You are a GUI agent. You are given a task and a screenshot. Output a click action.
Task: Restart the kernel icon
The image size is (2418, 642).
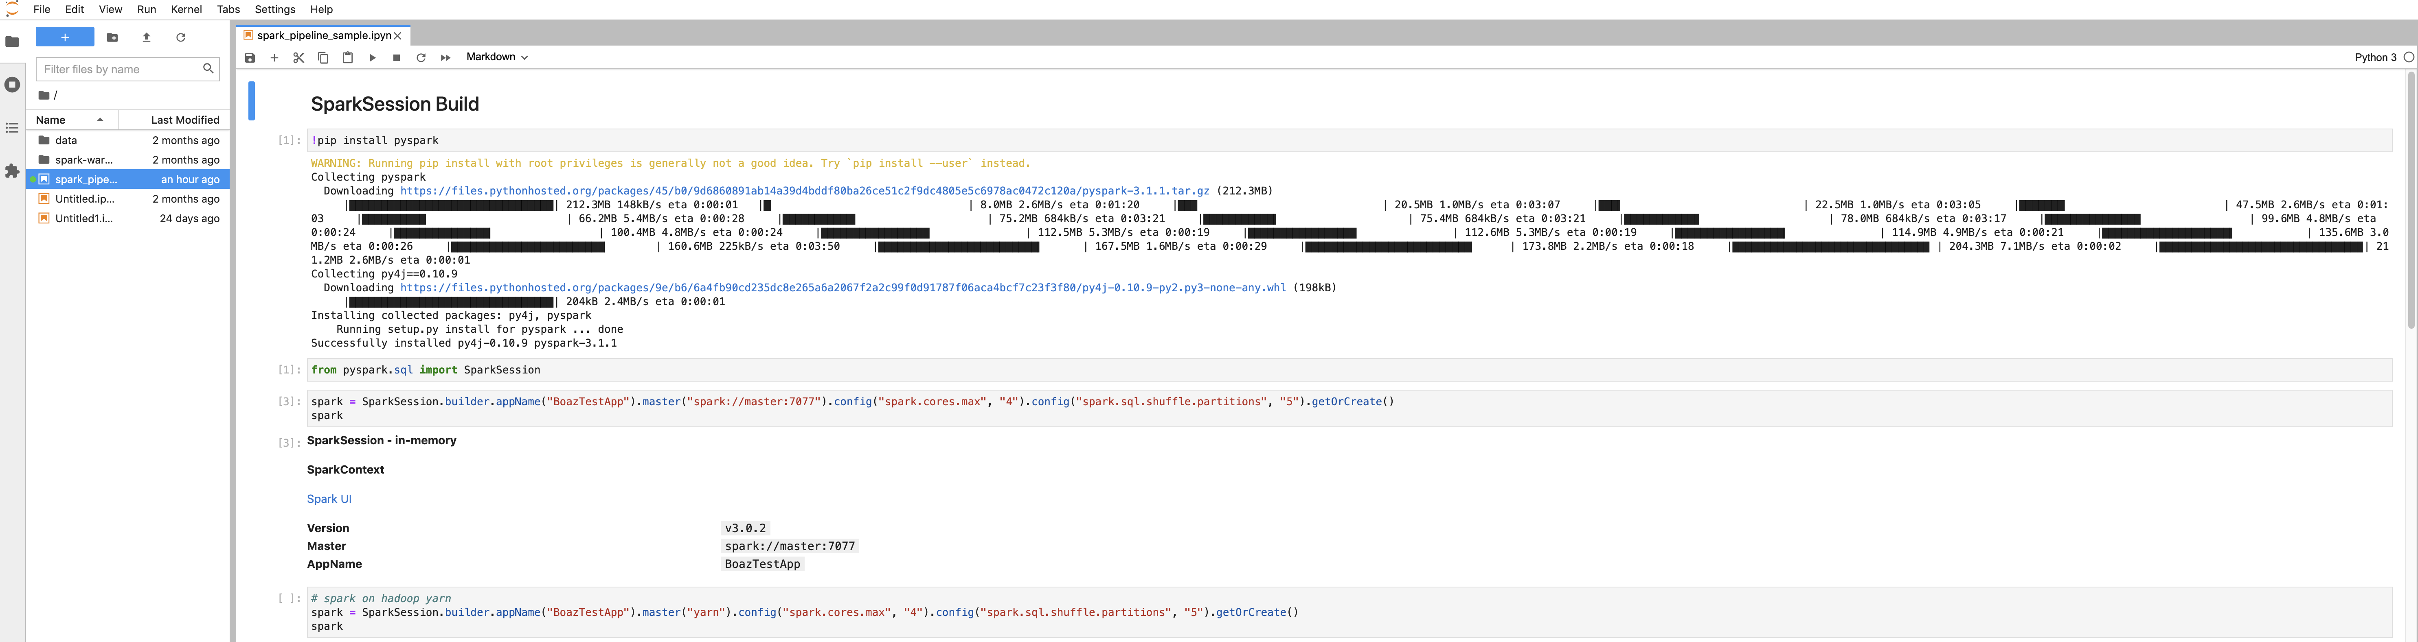[x=421, y=58]
